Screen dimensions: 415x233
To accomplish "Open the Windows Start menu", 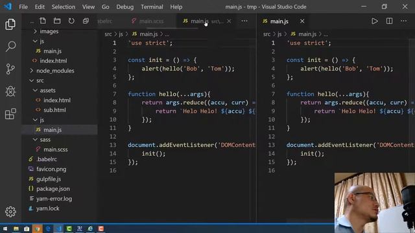I will tap(5, 228).
